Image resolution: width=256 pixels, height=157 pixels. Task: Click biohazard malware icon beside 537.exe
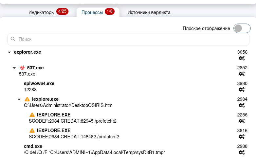coord(22,68)
